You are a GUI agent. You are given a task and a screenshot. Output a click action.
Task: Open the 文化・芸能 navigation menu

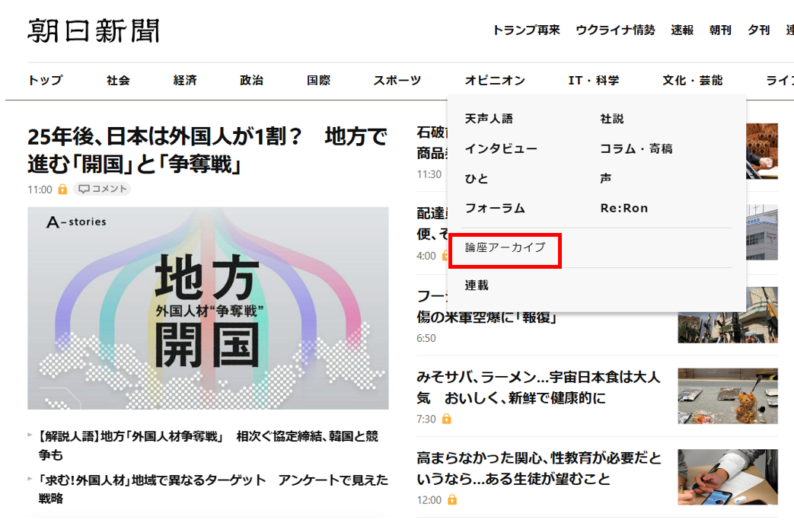pyautogui.click(x=692, y=80)
